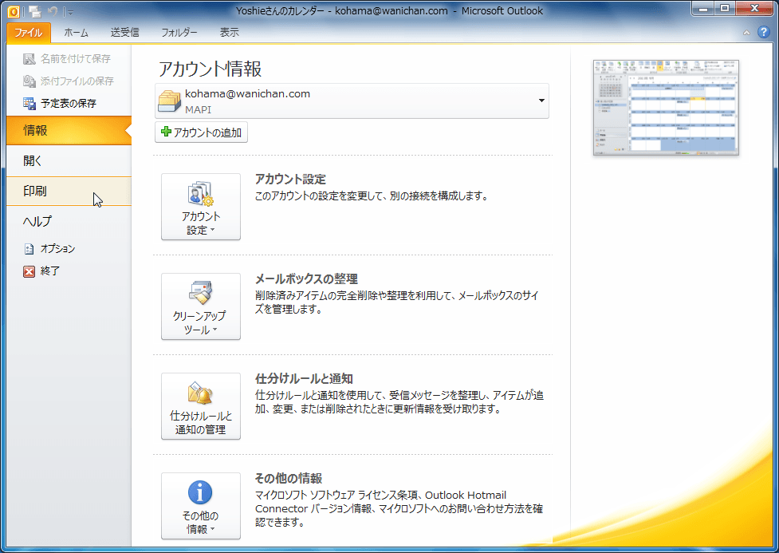Open the 開く backstage section

(69, 160)
